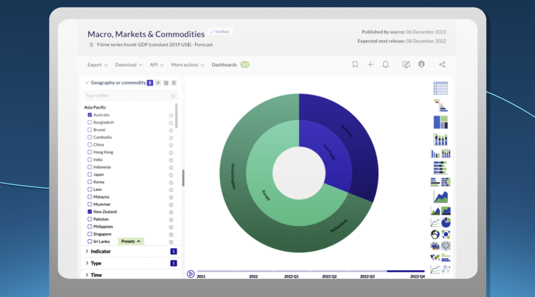The width and height of the screenshot is (535, 297).
Task: Select the small overlapping area chart icon
Action: (435, 211)
